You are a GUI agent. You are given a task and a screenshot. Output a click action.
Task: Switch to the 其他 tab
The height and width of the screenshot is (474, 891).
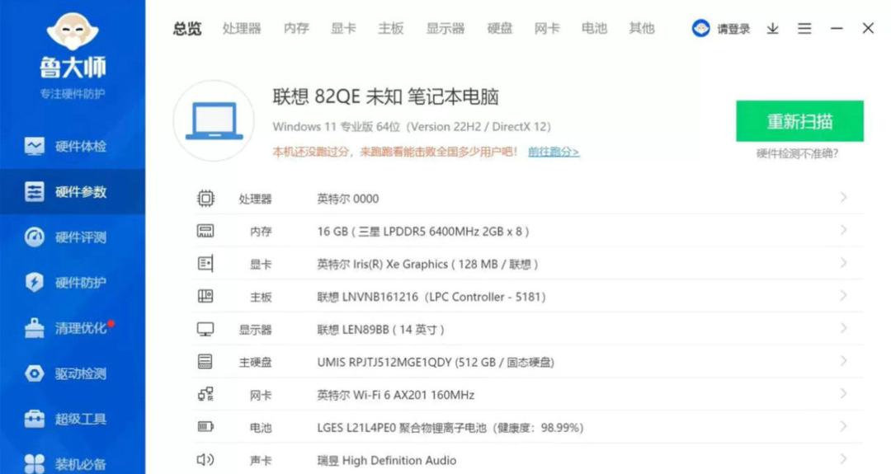pyautogui.click(x=642, y=28)
